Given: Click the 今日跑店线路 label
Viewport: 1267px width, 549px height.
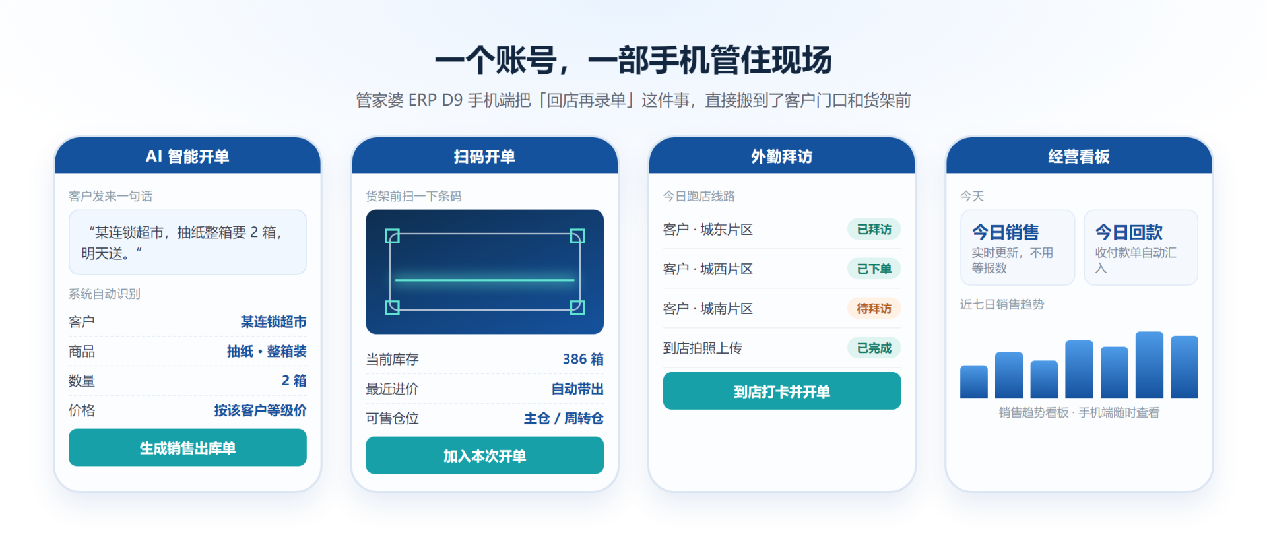Looking at the screenshot, I should click(x=699, y=196).
